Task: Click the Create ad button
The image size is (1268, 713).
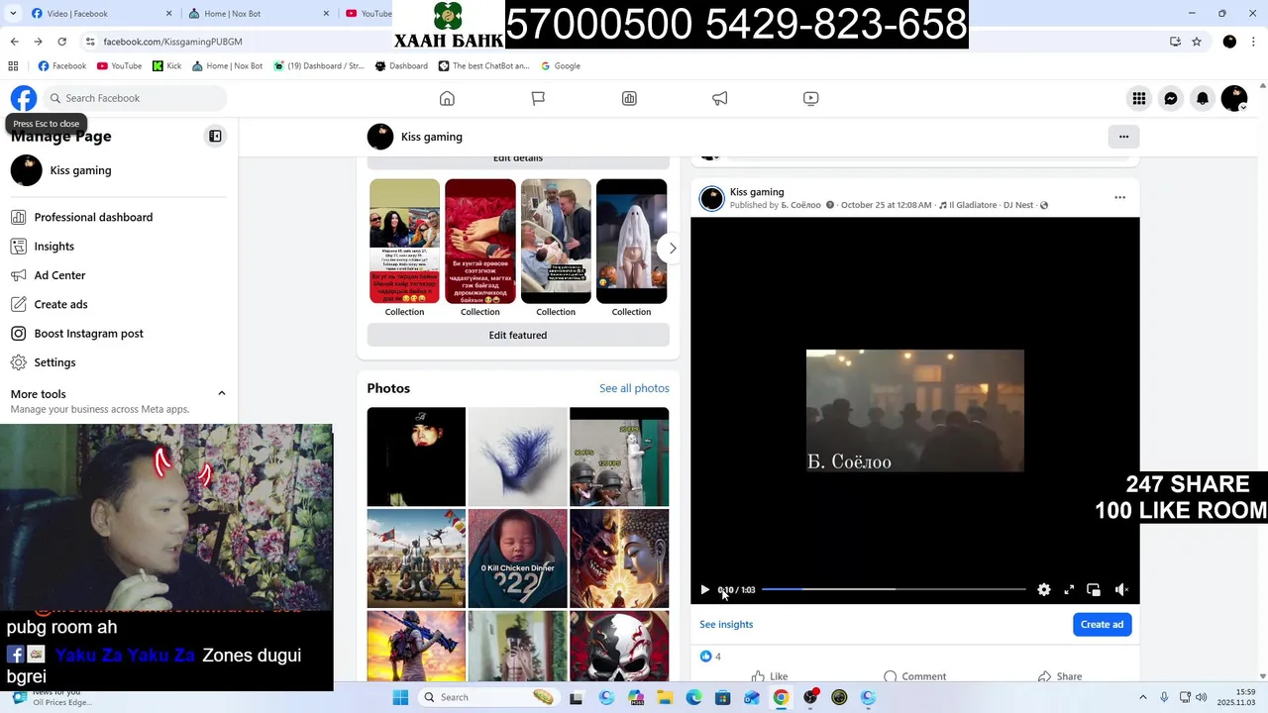Action: point(1102,624)
